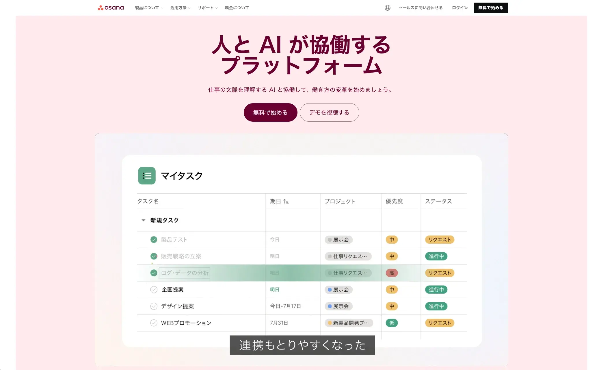The image size is (601, 370).
Task: Expand the 活用方法 dropdown
Action: pyautogui.click(x=180, y=8)
